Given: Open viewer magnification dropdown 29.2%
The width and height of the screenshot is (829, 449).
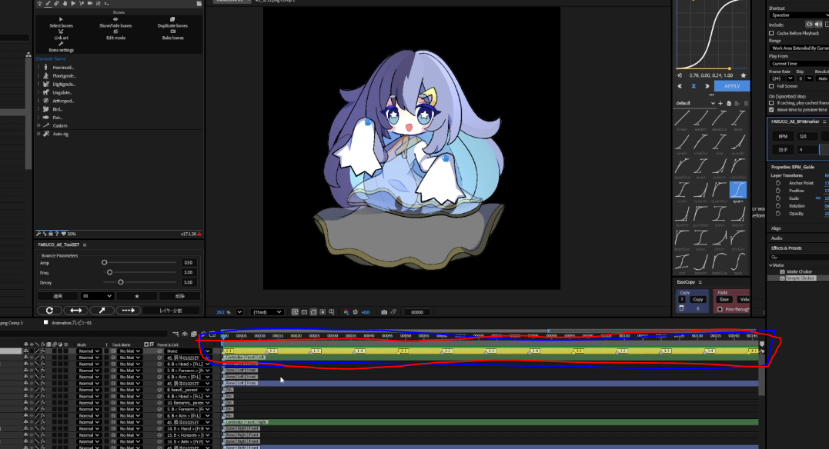Looking at the screenshot, I should (239, 312).
